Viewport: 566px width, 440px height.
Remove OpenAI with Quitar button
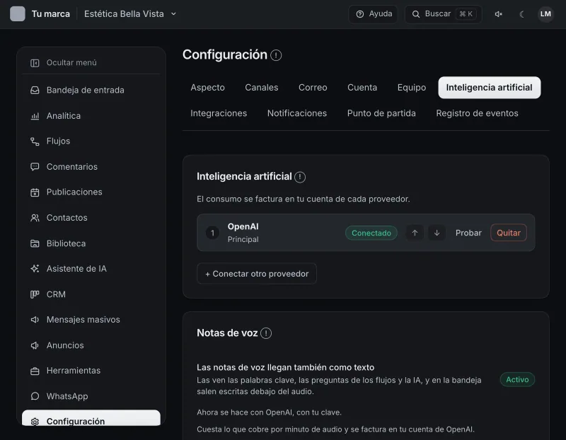[508, 233]
